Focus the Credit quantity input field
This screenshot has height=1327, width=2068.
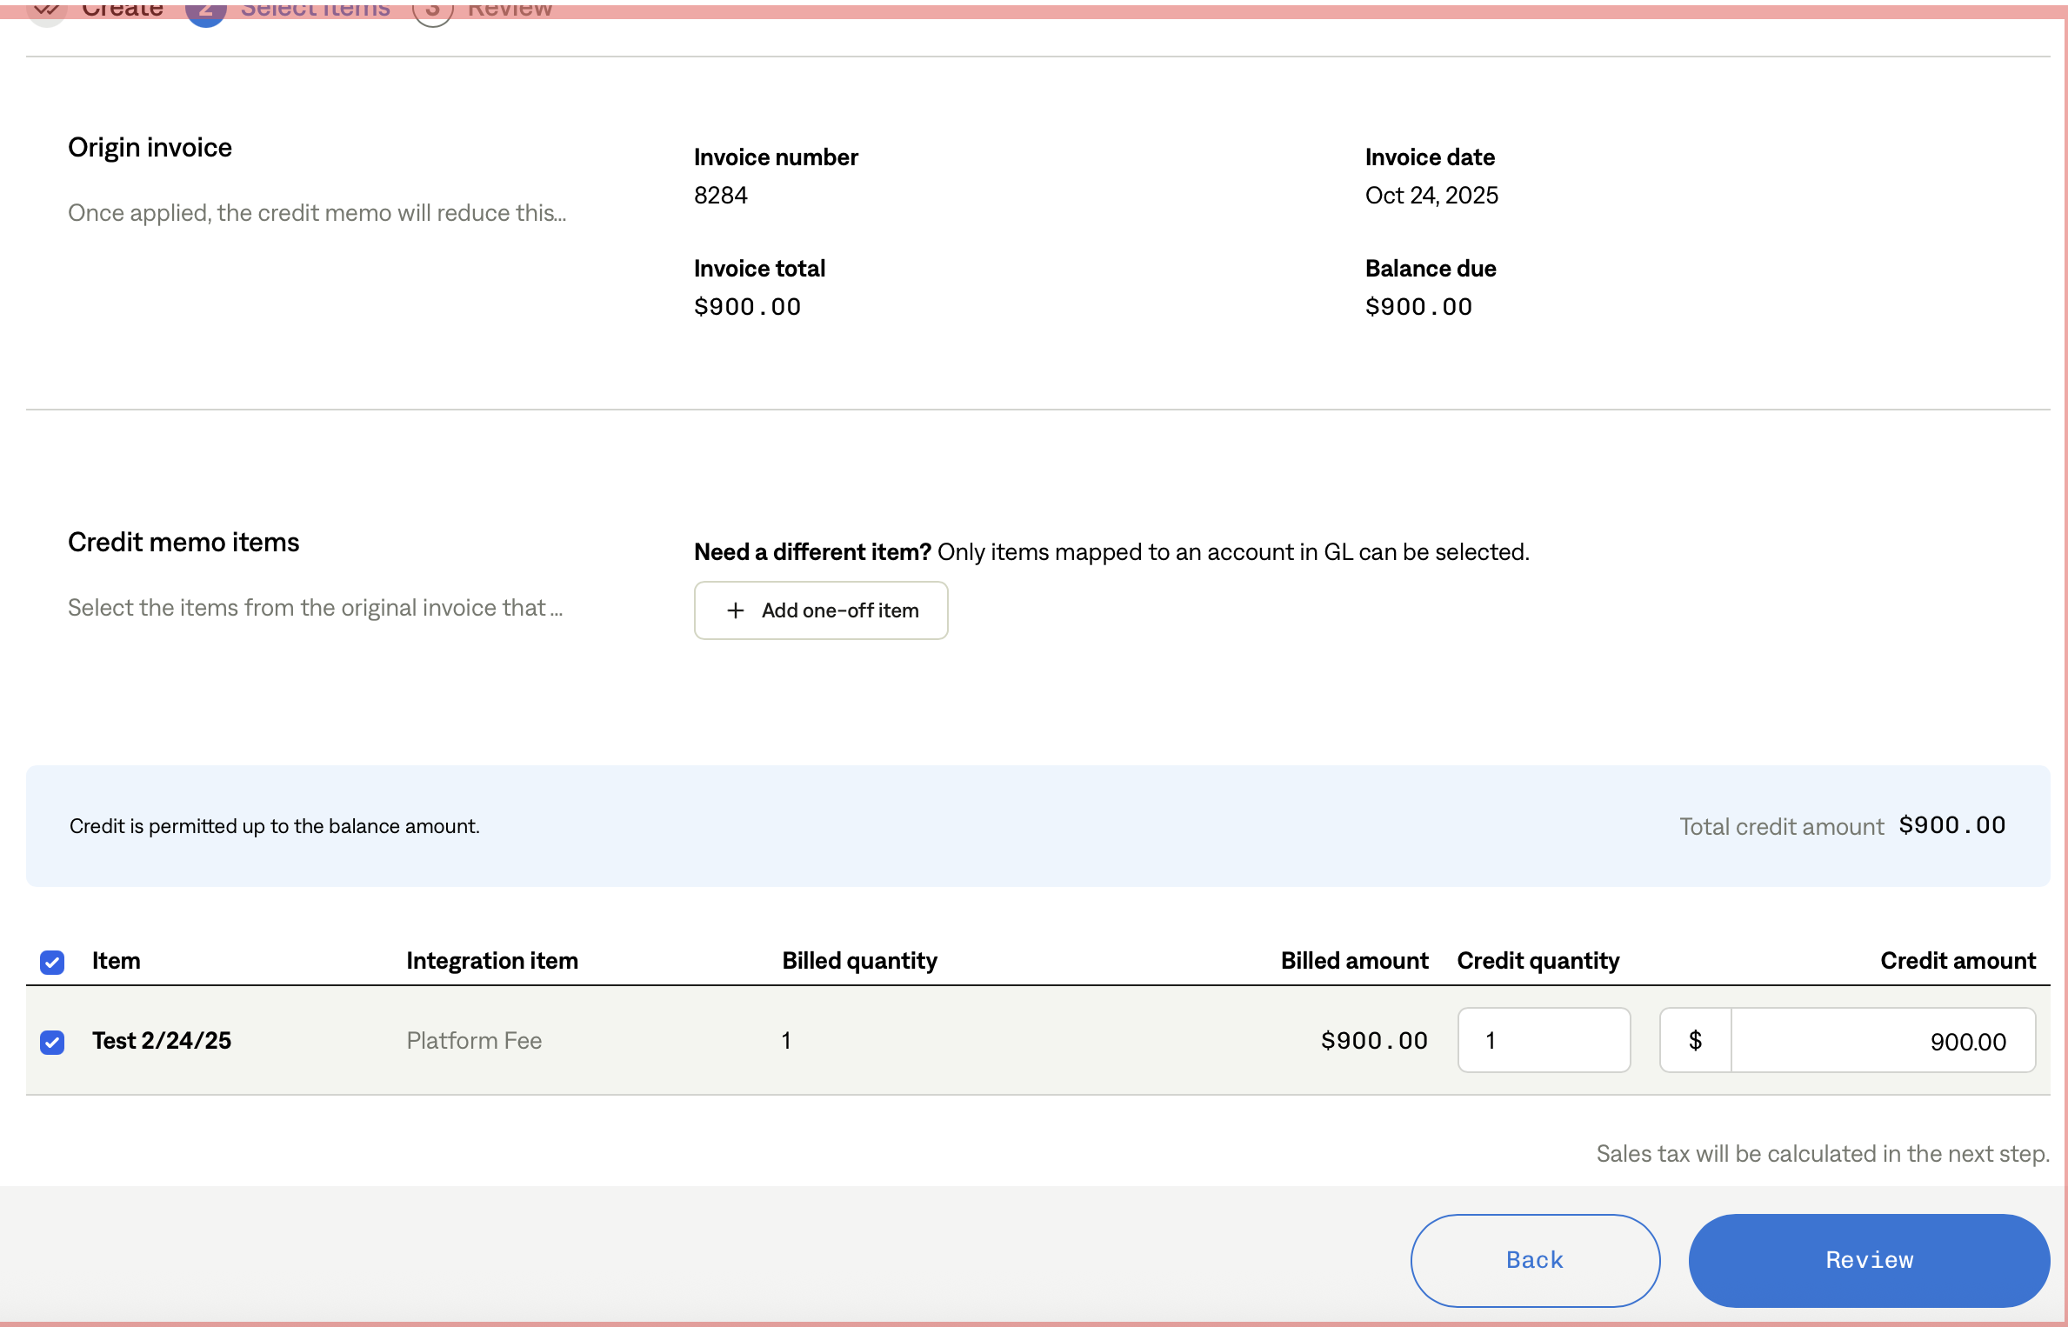pos(1544,1040)
